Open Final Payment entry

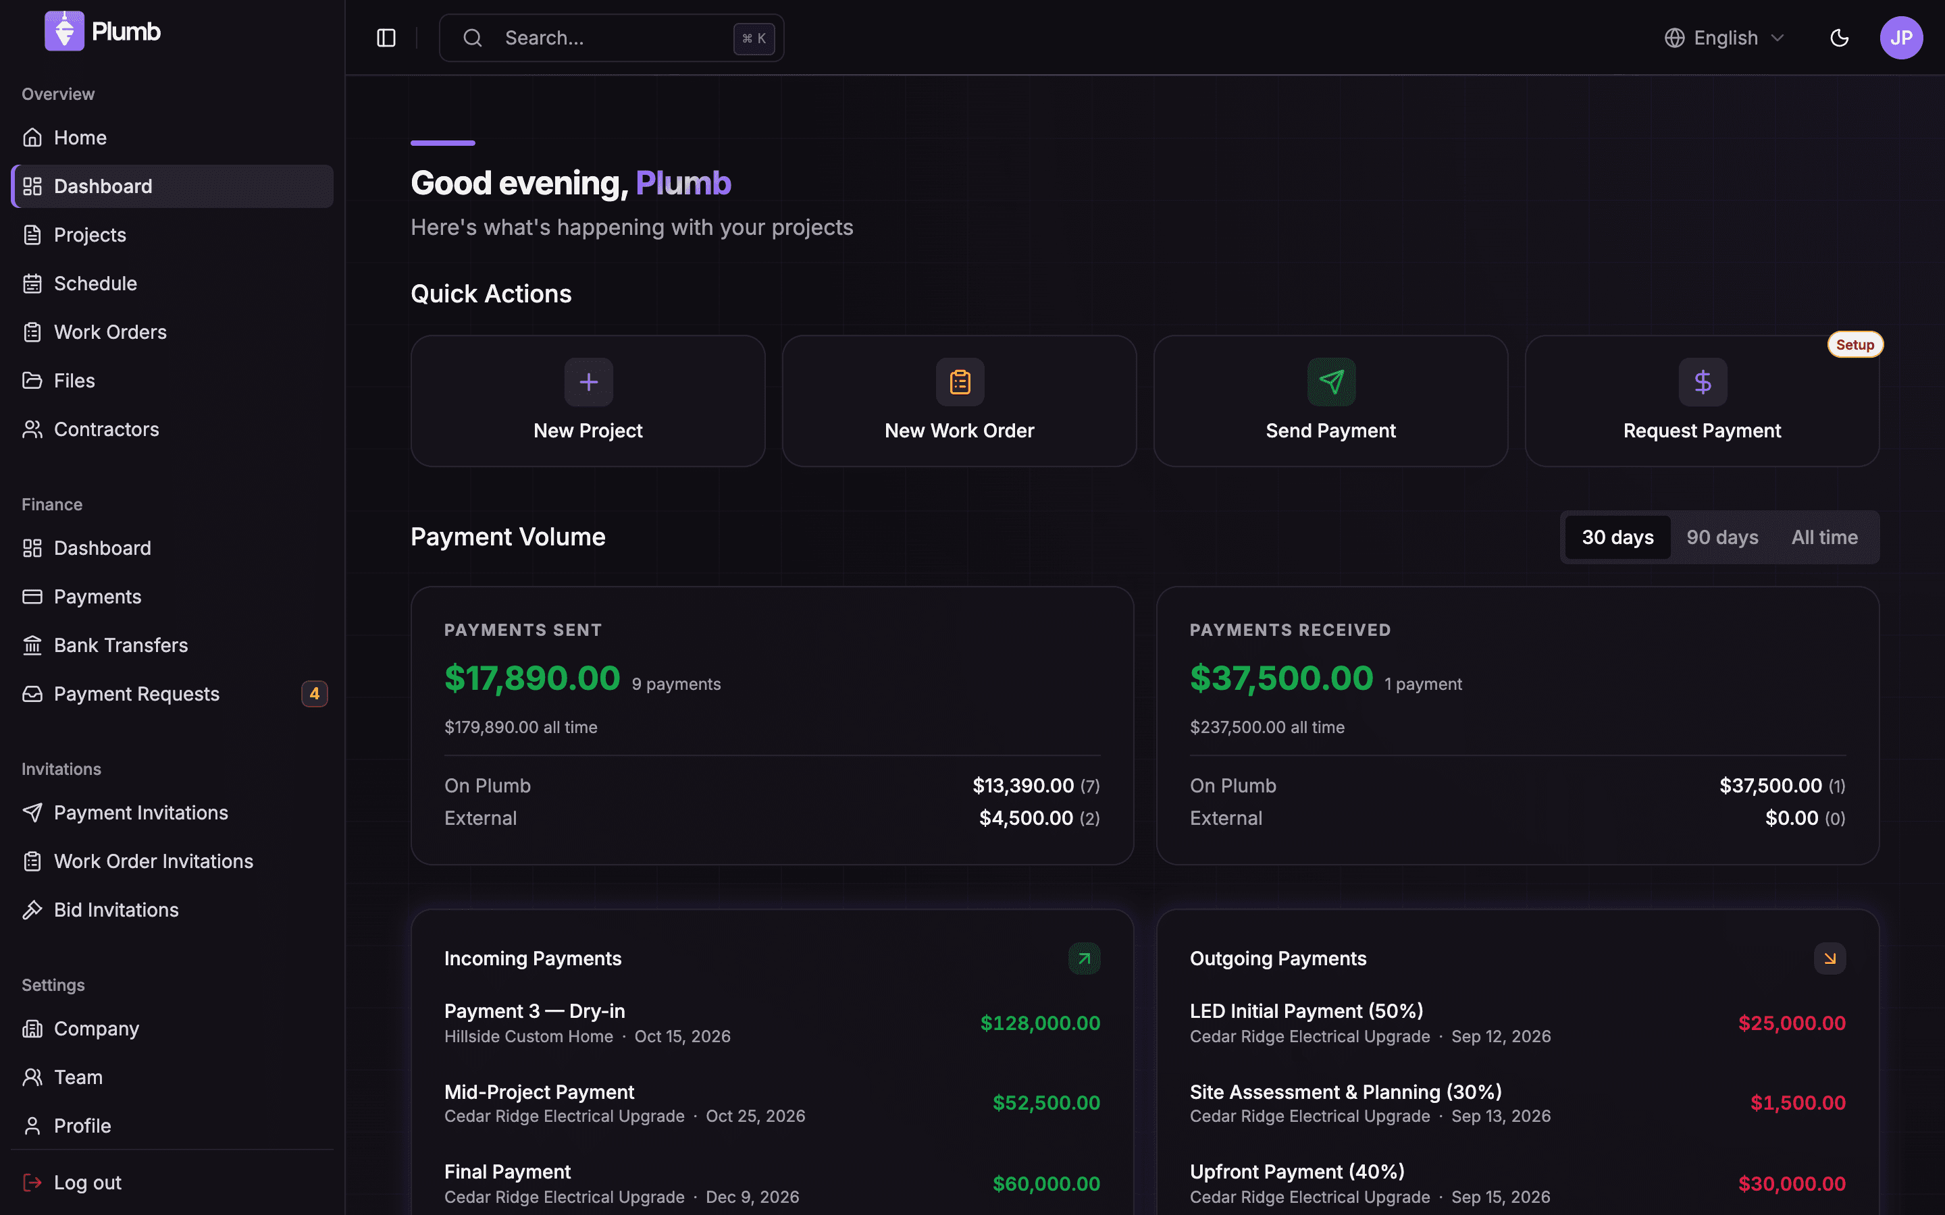771,1184
